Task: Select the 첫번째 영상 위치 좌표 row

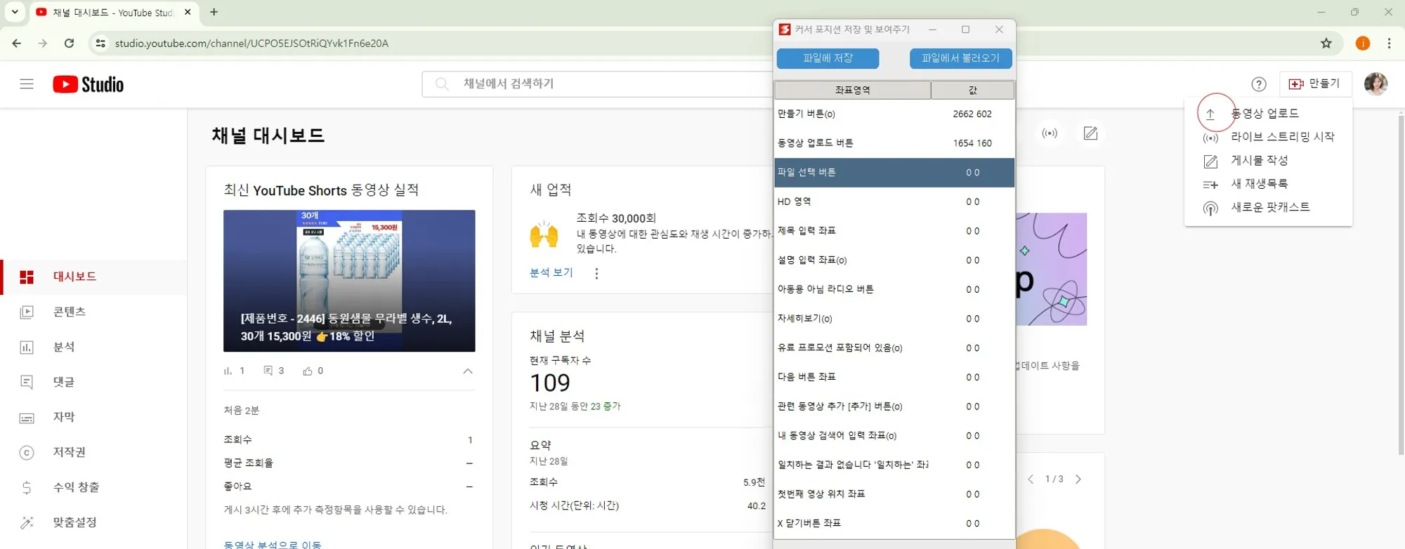Action: [894, 494]
